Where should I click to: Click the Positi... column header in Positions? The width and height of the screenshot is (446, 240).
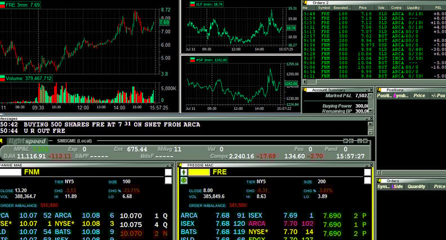click(x=385, y=96)
